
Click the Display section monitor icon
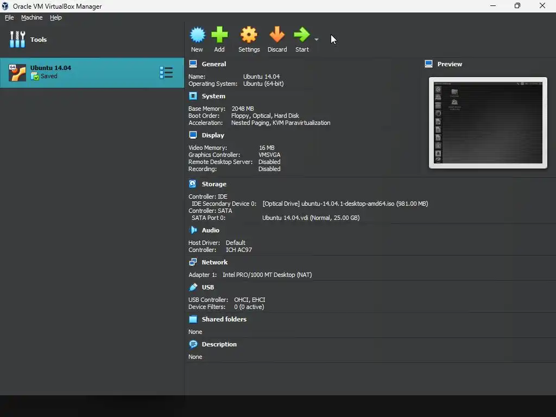coord(193,135)
